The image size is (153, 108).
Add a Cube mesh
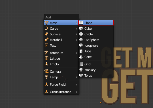(x=96, y=29)
